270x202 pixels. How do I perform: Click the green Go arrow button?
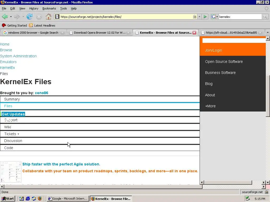coord(205,17)
